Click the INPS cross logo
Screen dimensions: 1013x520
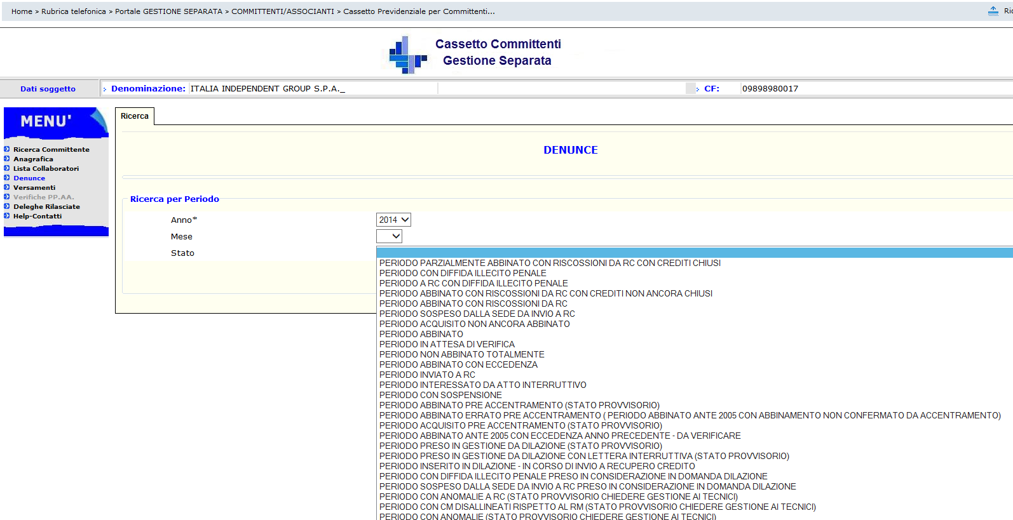[x=407, y=55]
